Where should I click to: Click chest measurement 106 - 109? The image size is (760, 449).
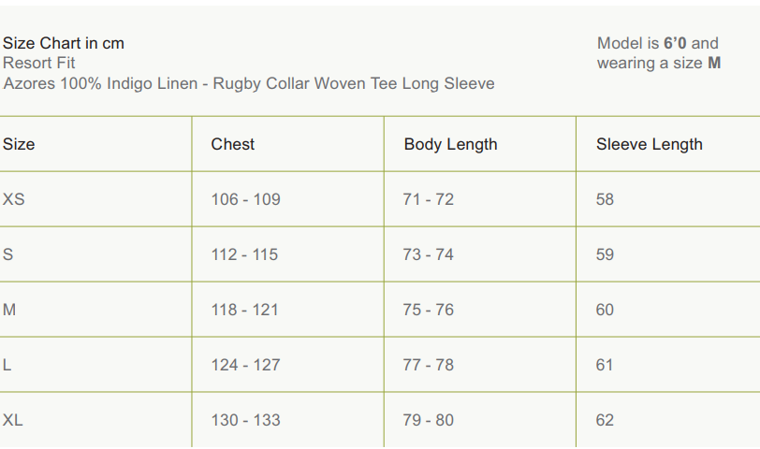pyautogui.click(x=245, y=199)
